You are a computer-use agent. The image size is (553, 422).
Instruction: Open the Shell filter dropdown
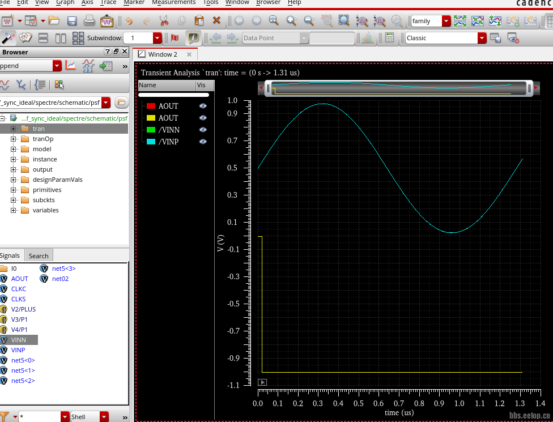click(x=104, y=417)
